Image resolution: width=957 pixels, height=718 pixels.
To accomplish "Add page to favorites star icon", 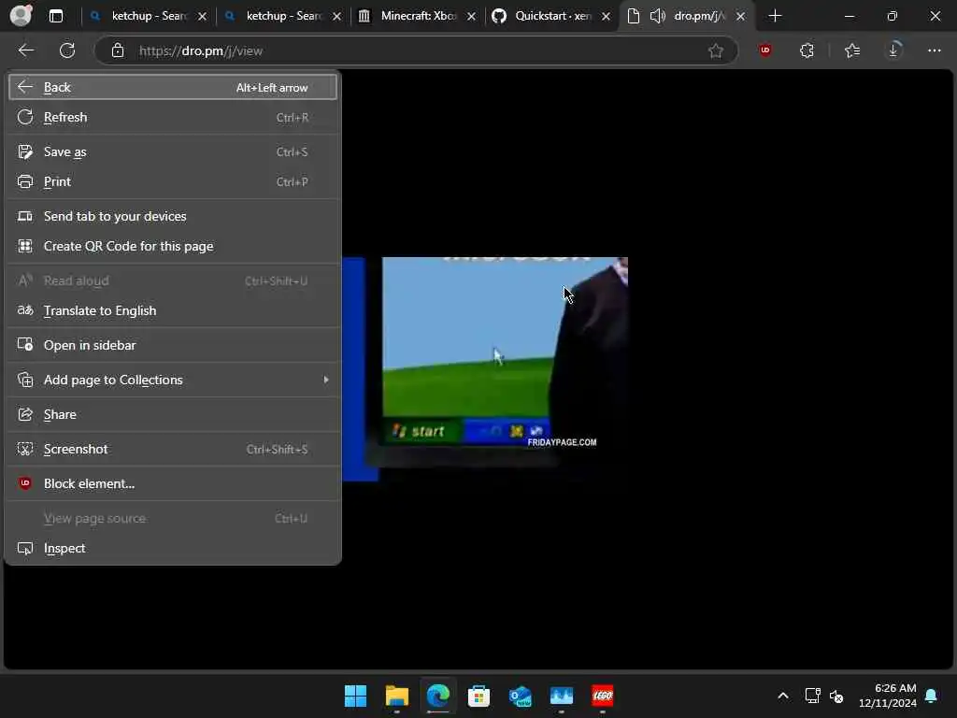I will 716,50.
